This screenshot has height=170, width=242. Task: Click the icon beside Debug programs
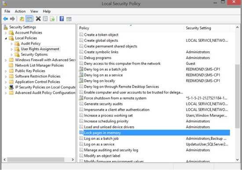click(x=81, y=58)
